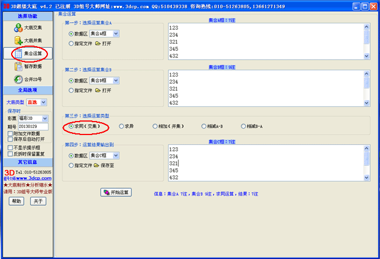The image size is (380, 259).
Task: Click the 打开 folder icon in step two
Action: [98, 91]
